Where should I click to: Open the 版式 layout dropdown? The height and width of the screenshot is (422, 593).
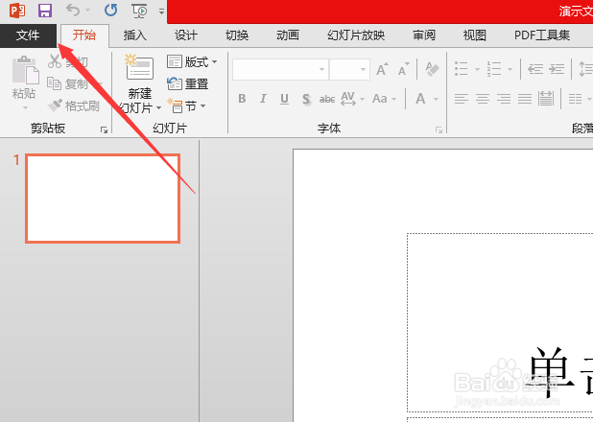click(192, 61)
